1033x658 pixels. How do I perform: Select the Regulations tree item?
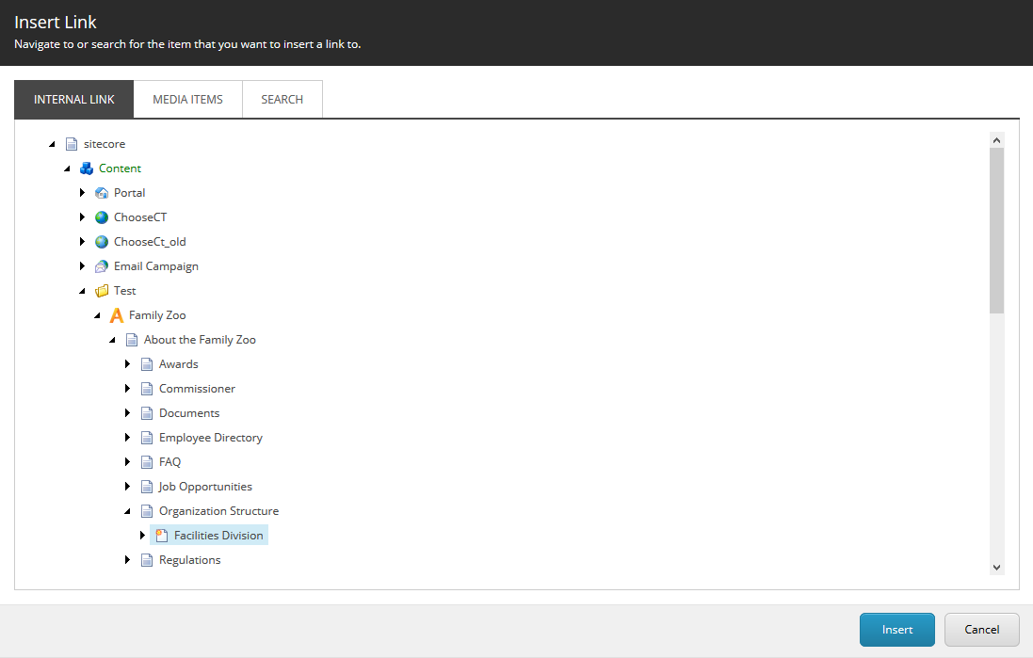(189, 560)
